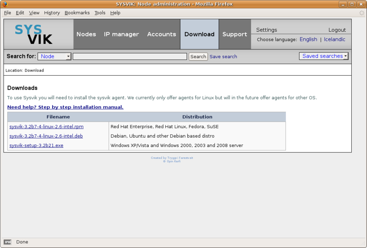The width and height of the screenshot is (367, 248).
Task: Open the Edit menu
Action: 20,13
